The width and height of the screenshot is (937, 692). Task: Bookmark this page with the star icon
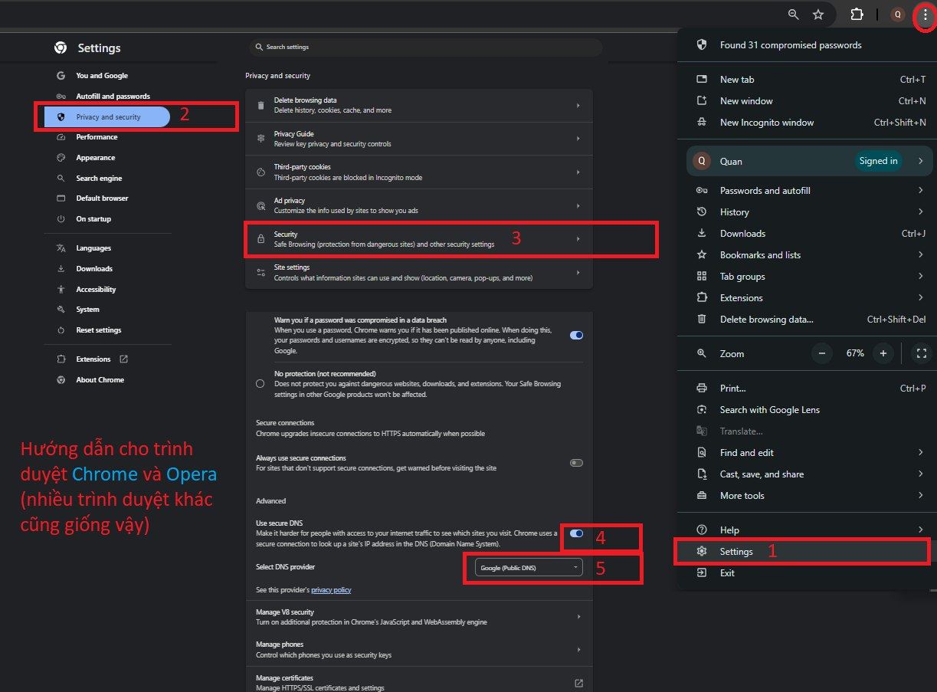[x=818, y=15]
